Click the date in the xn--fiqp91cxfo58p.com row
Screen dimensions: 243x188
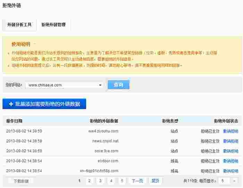[x=24, y=171]
